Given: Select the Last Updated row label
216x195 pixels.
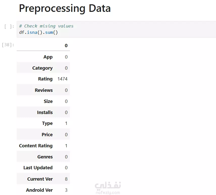Looking at the screenshot, I should click(38, 168).
